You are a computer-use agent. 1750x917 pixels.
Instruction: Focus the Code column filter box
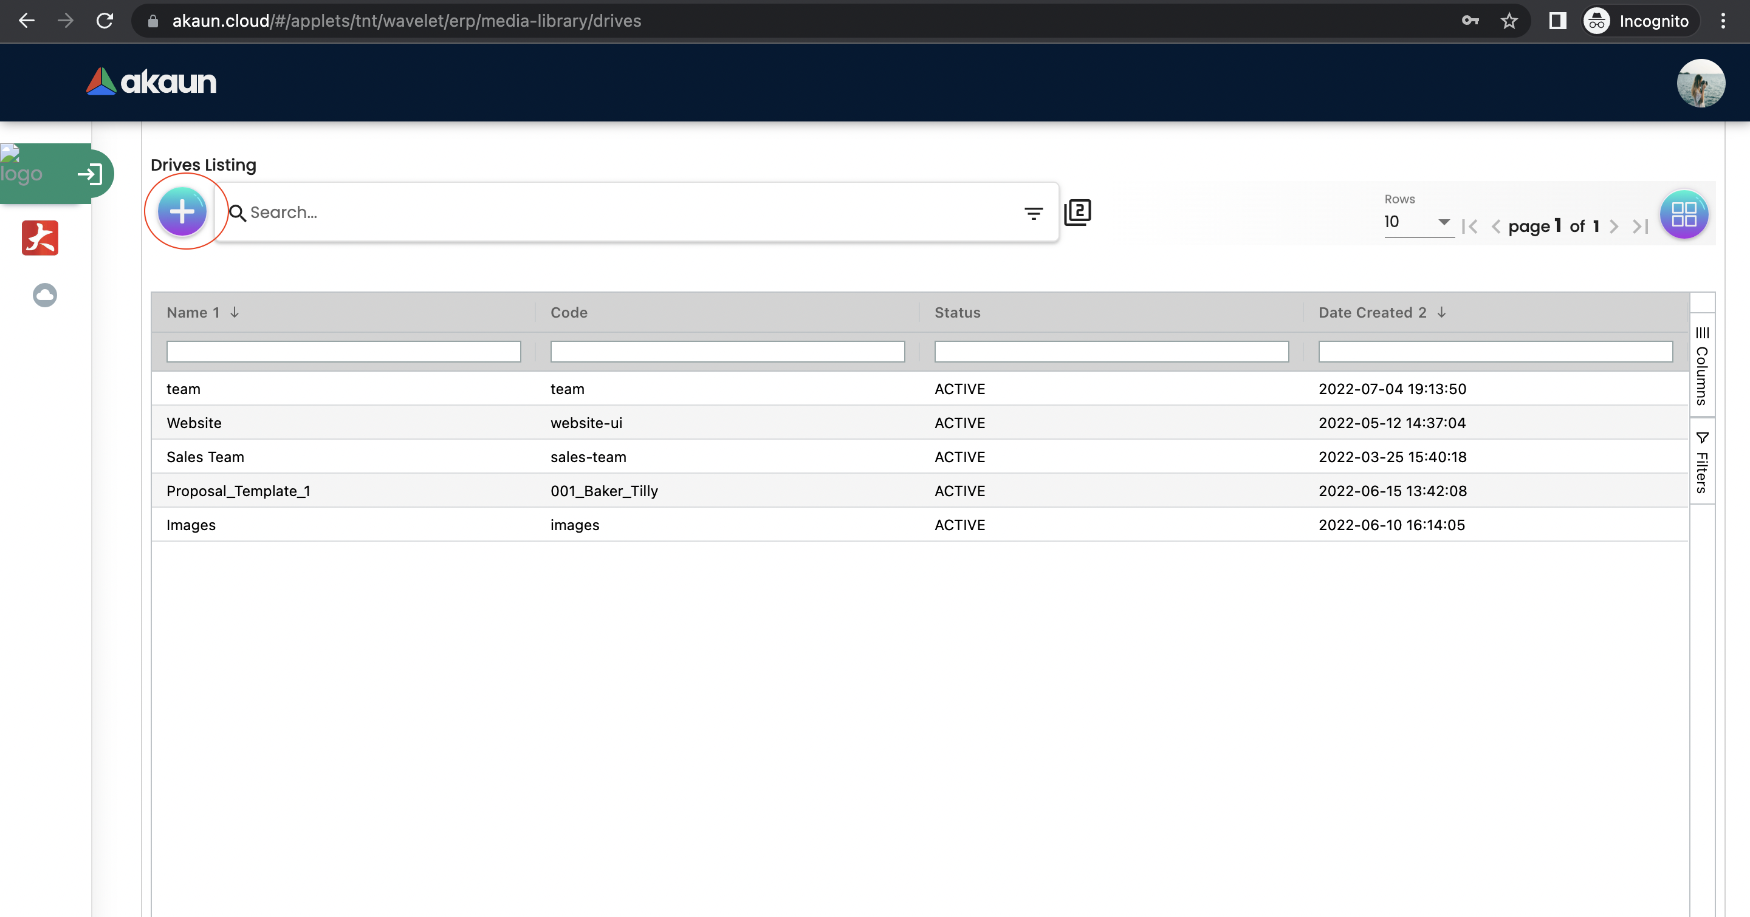point(727,352)
